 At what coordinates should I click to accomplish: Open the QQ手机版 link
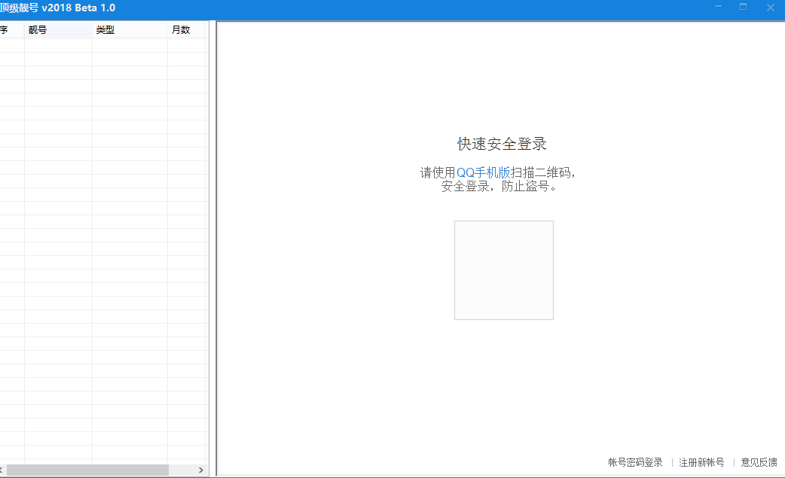(483, 172)
